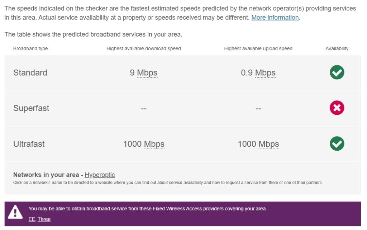Screen dimensions: 367x230
Task: Click the Availability column header
Action: point(337,48)
